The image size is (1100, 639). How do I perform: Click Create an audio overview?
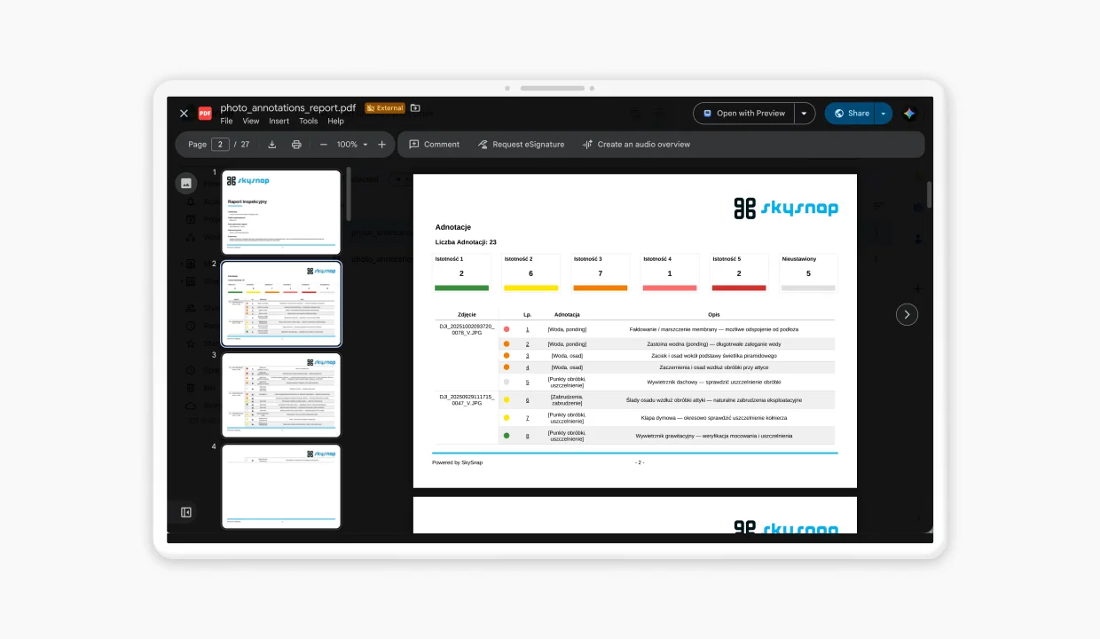[x=636, y=145]
